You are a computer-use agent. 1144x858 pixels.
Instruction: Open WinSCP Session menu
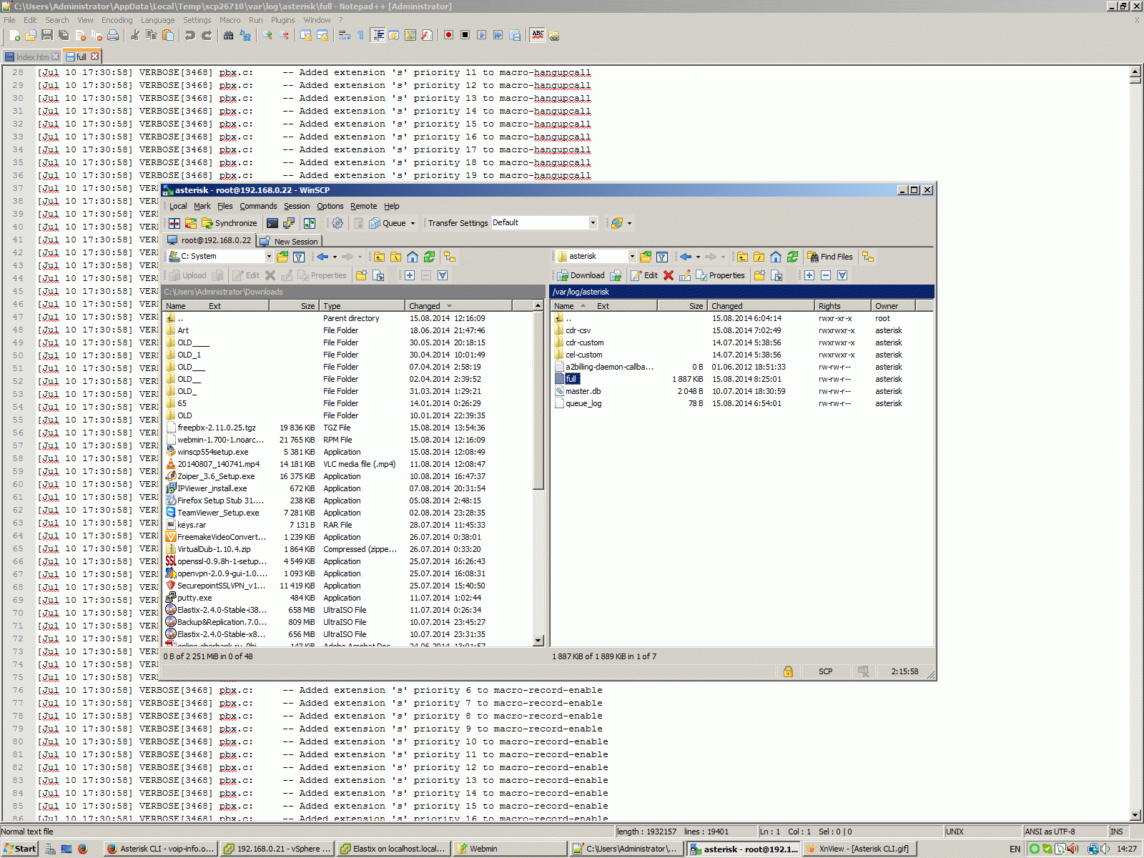tap(297, 206)
